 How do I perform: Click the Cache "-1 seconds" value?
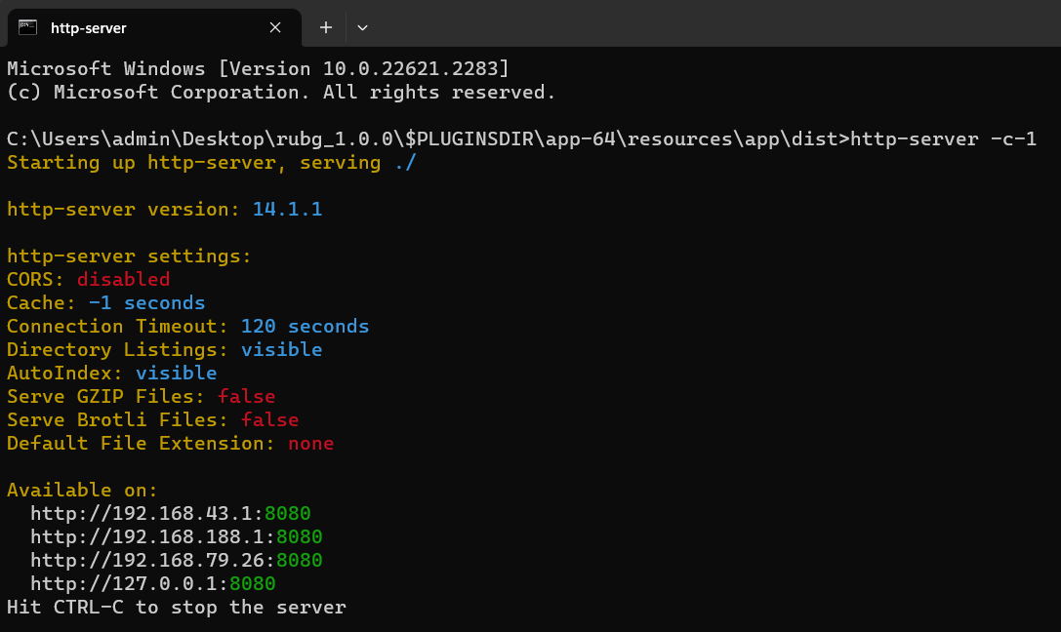[146, 302]
